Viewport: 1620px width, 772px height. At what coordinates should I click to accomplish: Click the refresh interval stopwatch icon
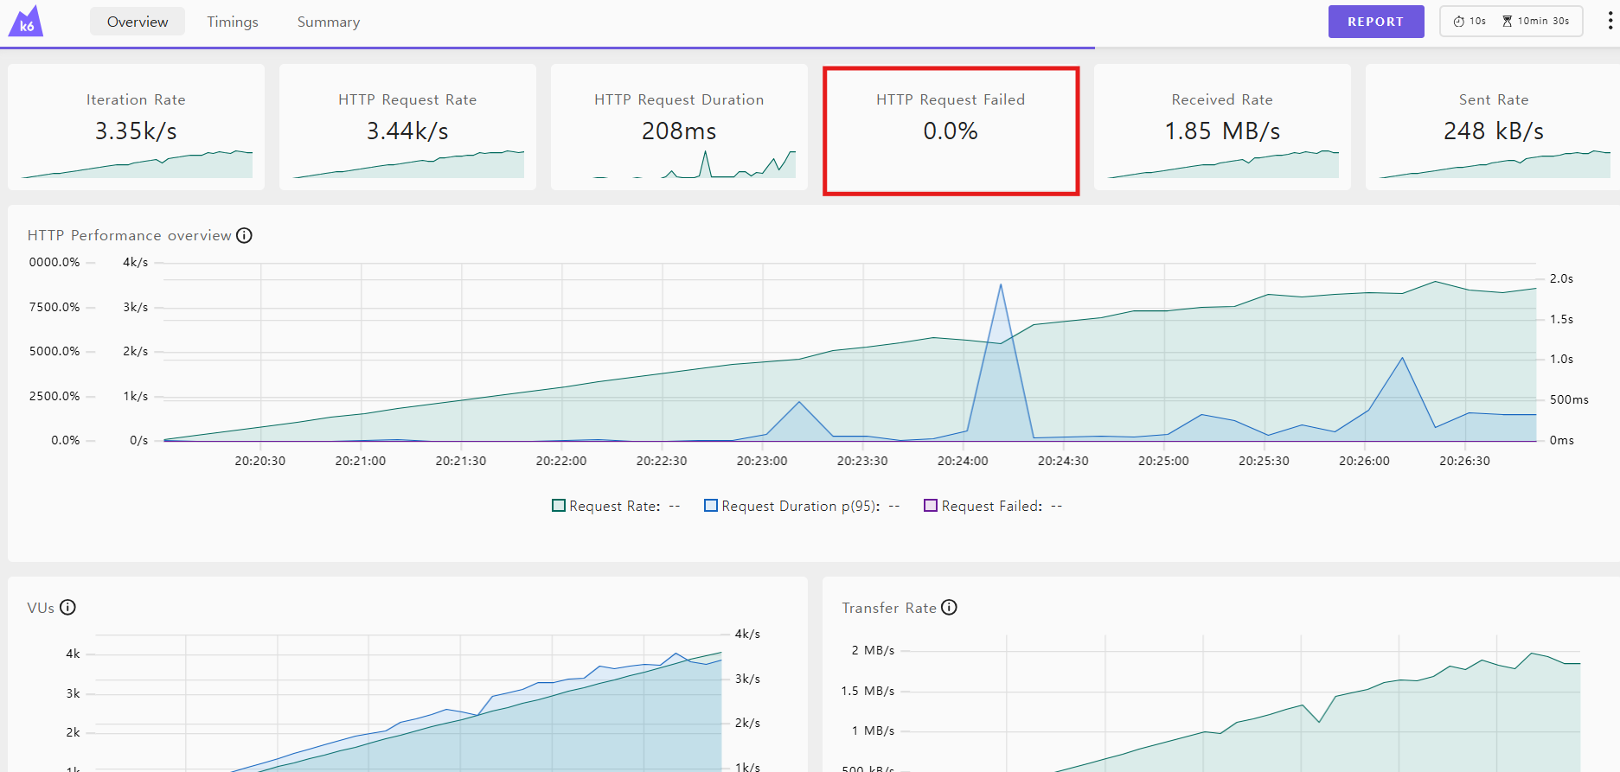point(1458,21)
